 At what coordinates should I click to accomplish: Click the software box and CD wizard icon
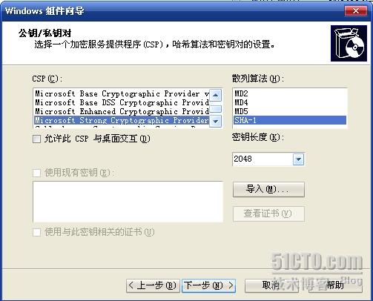(x=349, y=44)
